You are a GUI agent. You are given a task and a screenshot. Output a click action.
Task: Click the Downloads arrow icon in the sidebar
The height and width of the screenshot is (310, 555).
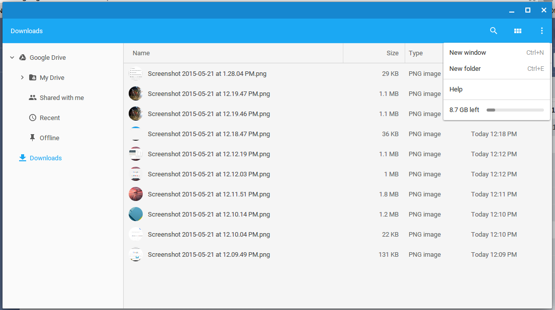[22, 158]
